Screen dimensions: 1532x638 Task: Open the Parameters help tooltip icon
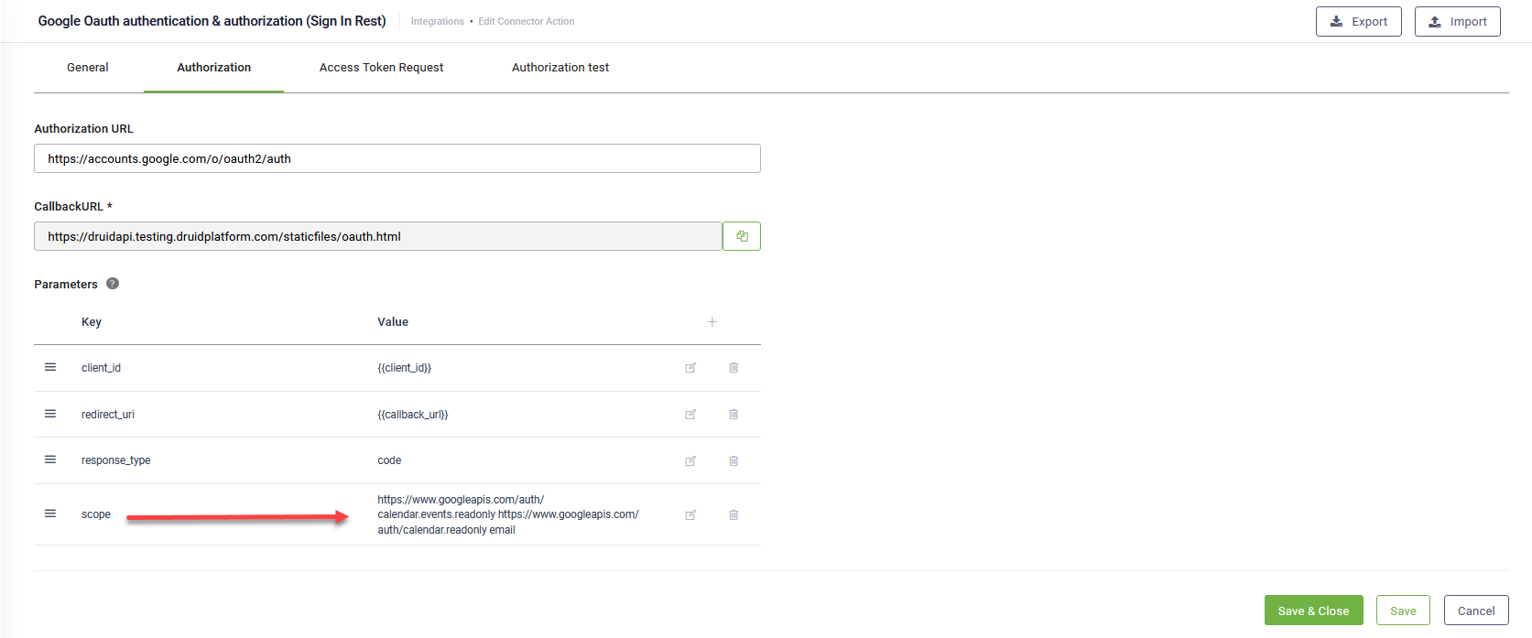pyautogui.click(x=113, y=284)
